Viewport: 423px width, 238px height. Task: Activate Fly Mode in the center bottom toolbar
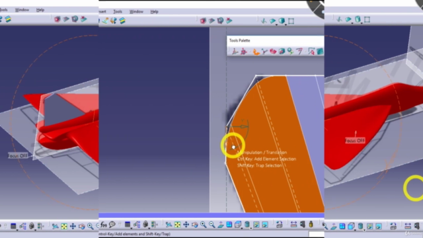tap(169, 225)
